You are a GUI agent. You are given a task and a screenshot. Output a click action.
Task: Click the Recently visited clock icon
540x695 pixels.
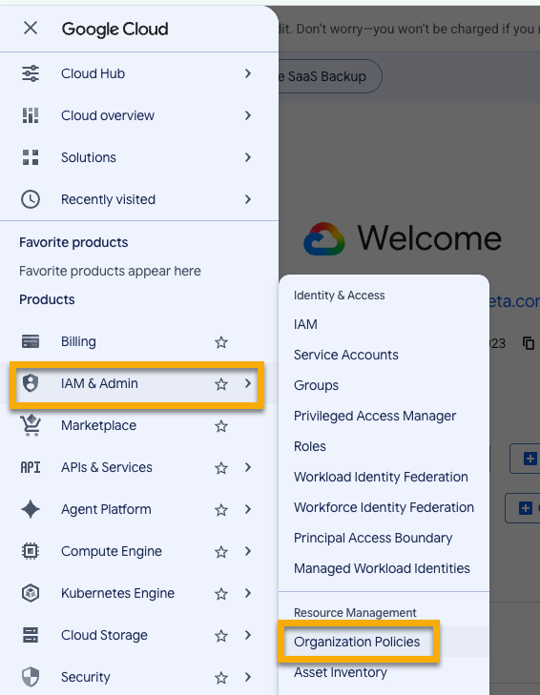coord(31,199)
